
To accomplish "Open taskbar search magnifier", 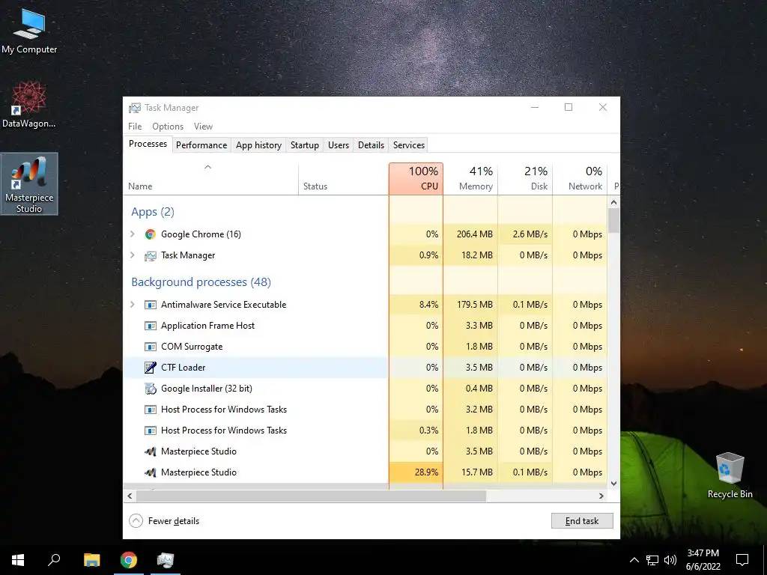I will click(x=54, y=560).
